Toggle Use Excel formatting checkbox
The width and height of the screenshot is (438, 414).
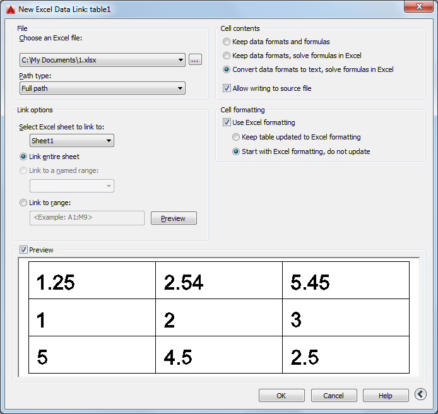[x=227, y=122]
